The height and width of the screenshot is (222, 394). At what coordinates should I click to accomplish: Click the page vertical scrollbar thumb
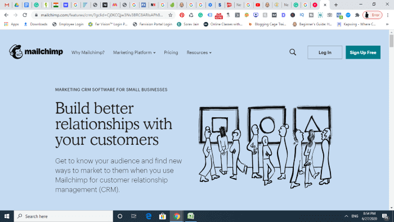point(391,41)
